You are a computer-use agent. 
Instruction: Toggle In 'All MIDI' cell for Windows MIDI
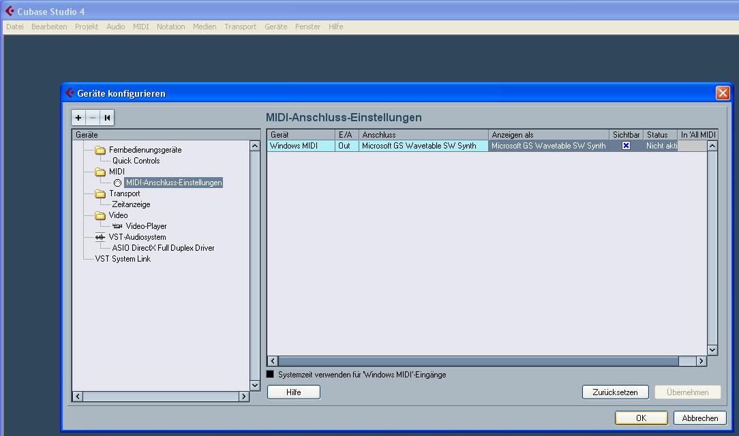[692, 146]
